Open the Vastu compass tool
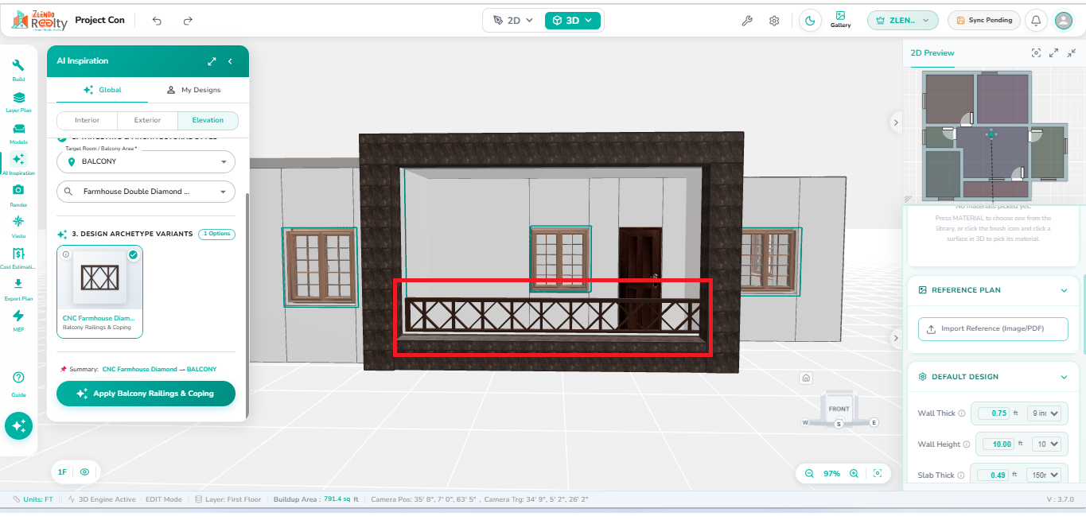 click(x=18, y=226)
